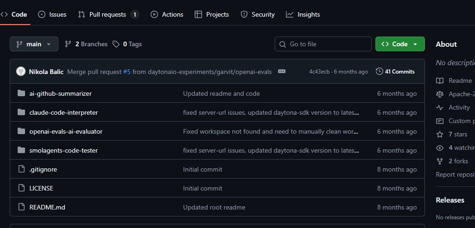Open the .gitignore file

[43, 170]
